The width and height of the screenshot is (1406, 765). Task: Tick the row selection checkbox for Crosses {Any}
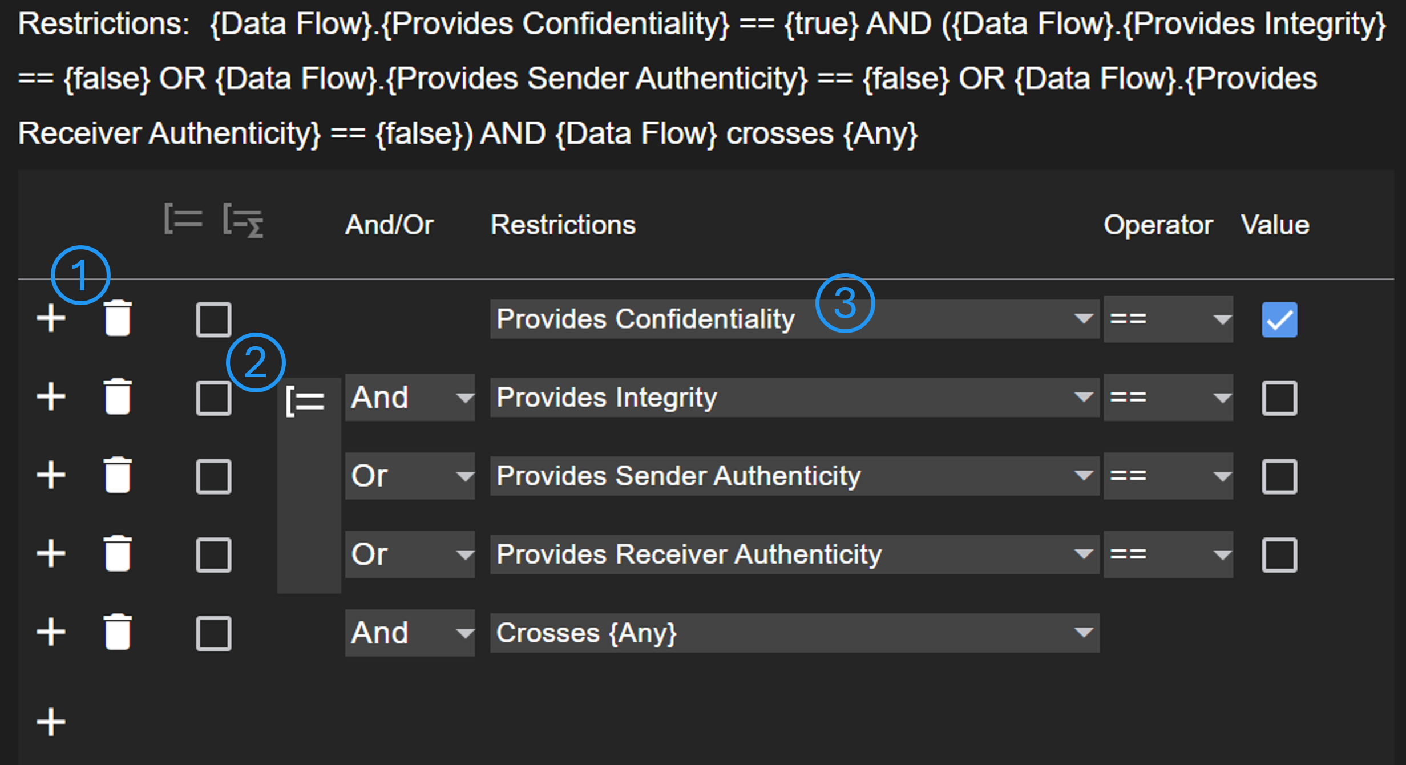213,633
